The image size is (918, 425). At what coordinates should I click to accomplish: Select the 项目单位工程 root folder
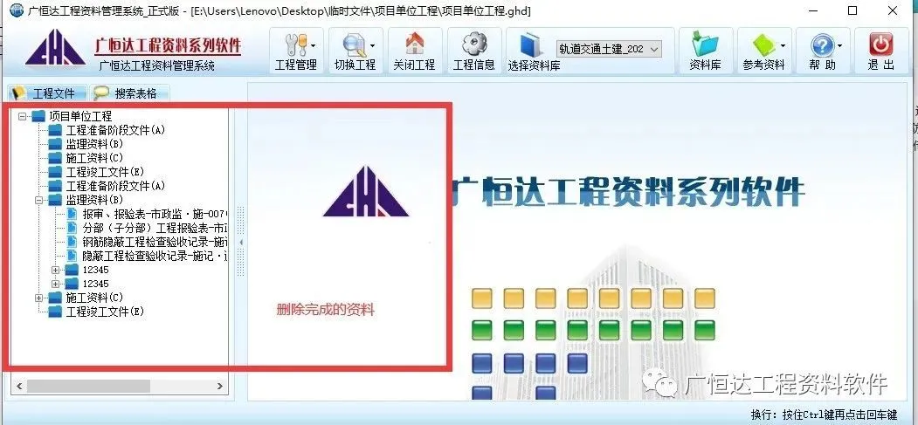[72, 116]
